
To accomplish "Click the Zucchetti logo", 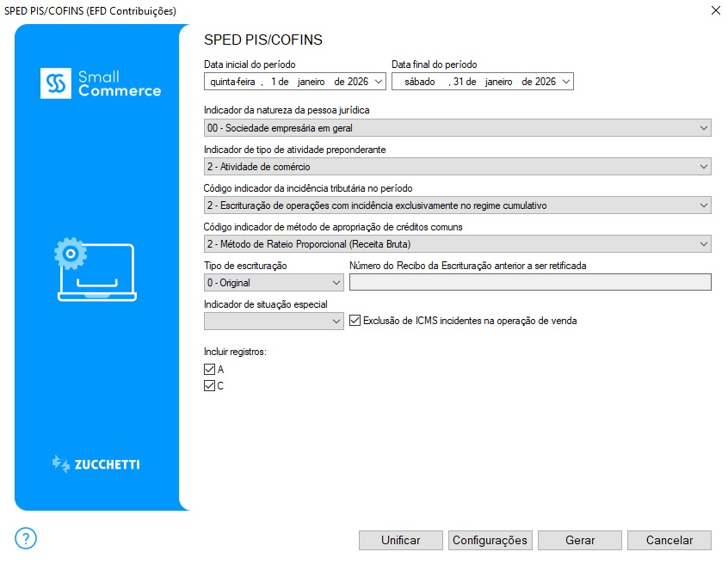I will [x=96, y=464].
